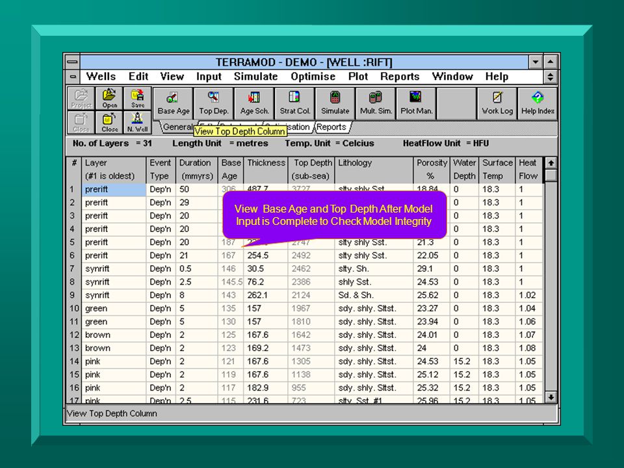
Task: Select the pink layer name in row 16
Action: click(x=114, y=388)
